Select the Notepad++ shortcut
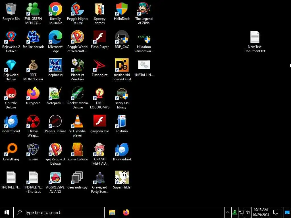 [x=55, y=96]
